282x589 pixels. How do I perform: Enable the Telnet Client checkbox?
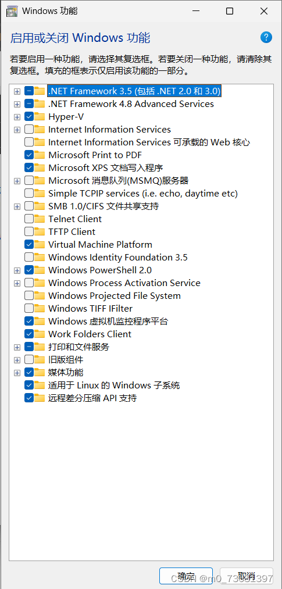[x=29, y=219]
